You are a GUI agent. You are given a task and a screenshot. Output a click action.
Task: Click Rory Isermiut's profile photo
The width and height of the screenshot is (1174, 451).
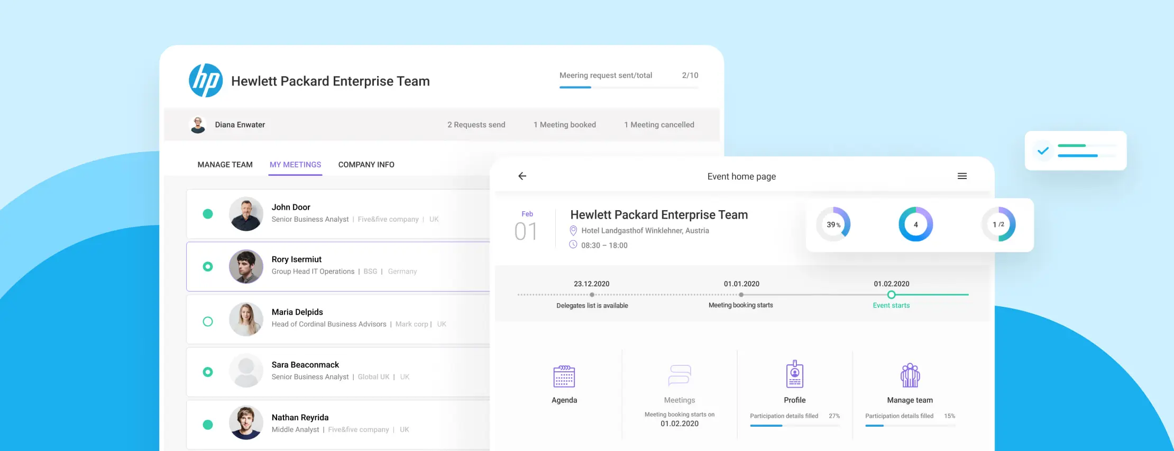click(x=246, y=267)
